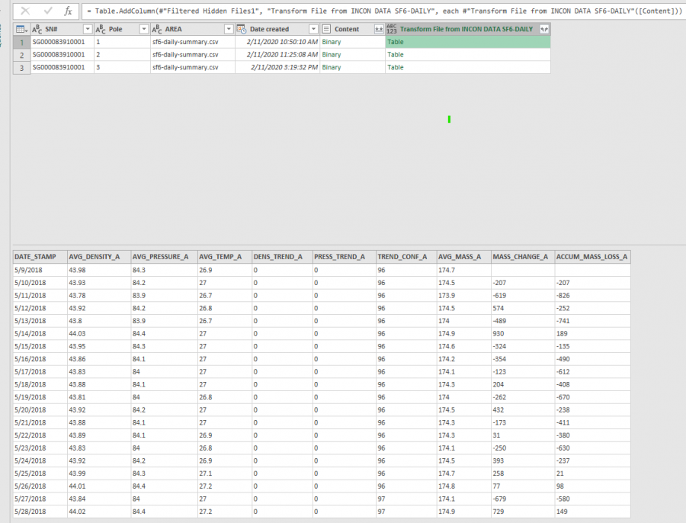This screenshot has height=523, width=686.
Task: Open the Table link in row 2
Action: [x=395, y=55]
